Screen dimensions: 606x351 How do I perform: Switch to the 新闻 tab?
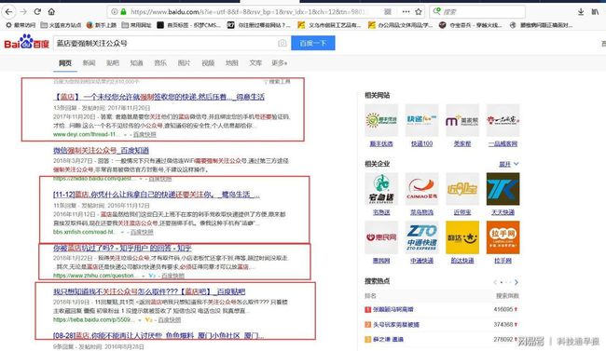[x=89, y=62]
